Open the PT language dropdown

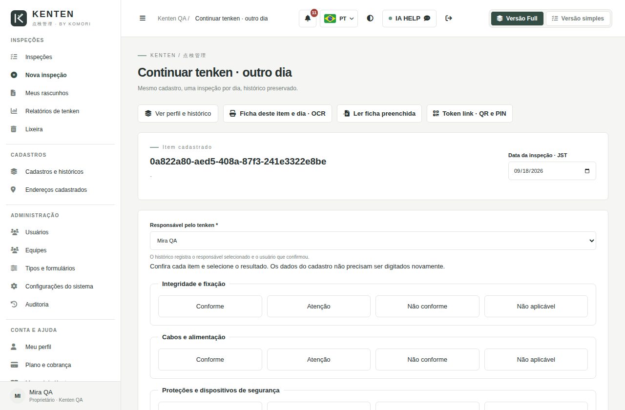(339, 19)
